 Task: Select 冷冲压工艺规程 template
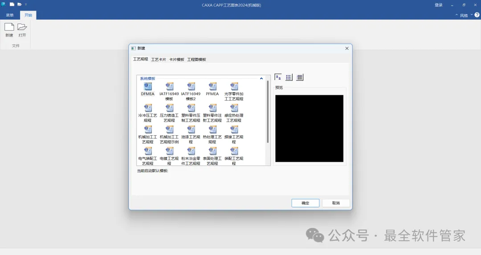click(147, 113)
